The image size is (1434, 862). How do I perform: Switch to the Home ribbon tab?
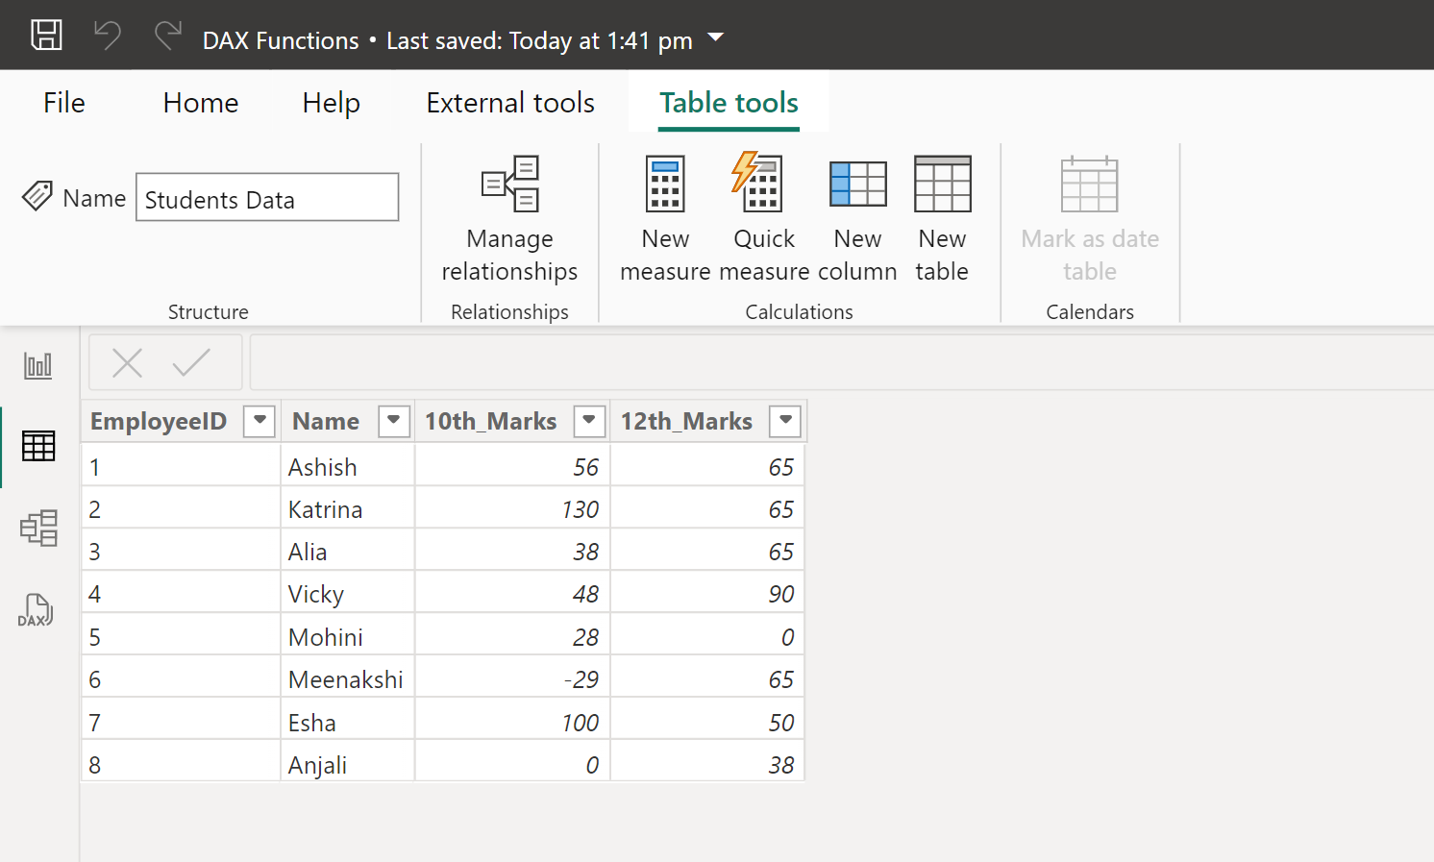click(x=200, y=103)
